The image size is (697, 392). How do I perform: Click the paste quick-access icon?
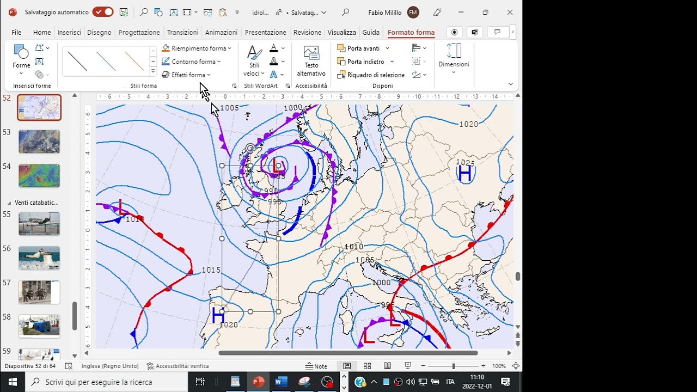222,12
